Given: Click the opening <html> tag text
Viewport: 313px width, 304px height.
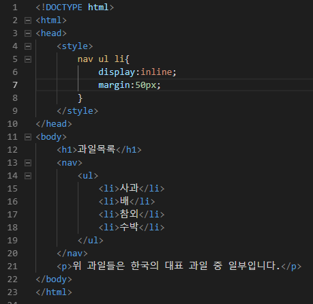Looking at the screenshot, I should coord(51,20).
